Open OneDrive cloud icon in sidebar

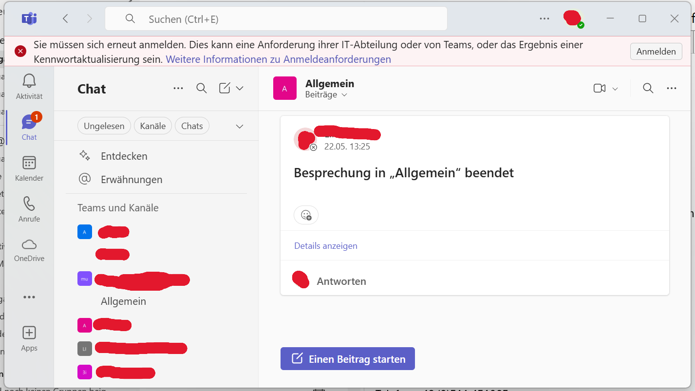click(x=29, y=244)
